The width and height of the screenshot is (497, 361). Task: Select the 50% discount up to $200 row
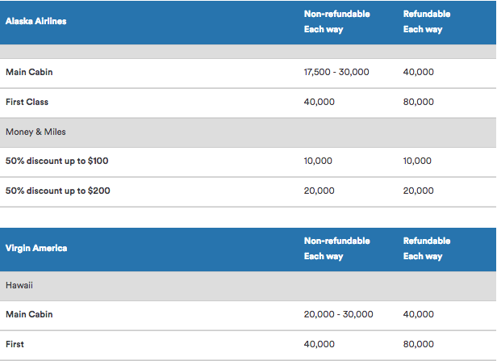click(57, 191)
